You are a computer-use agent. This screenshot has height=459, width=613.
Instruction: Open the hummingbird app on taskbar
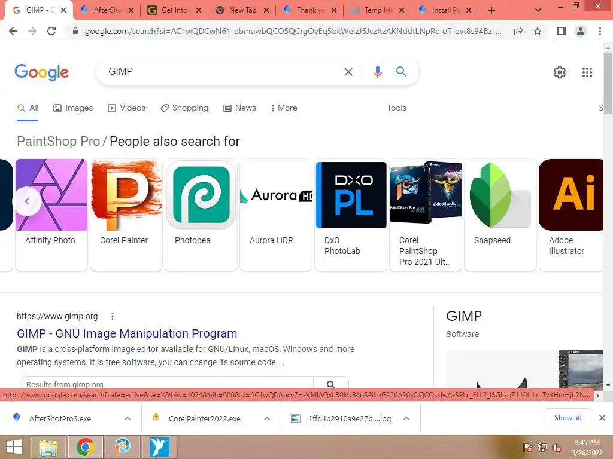click(x=160, y=447)
